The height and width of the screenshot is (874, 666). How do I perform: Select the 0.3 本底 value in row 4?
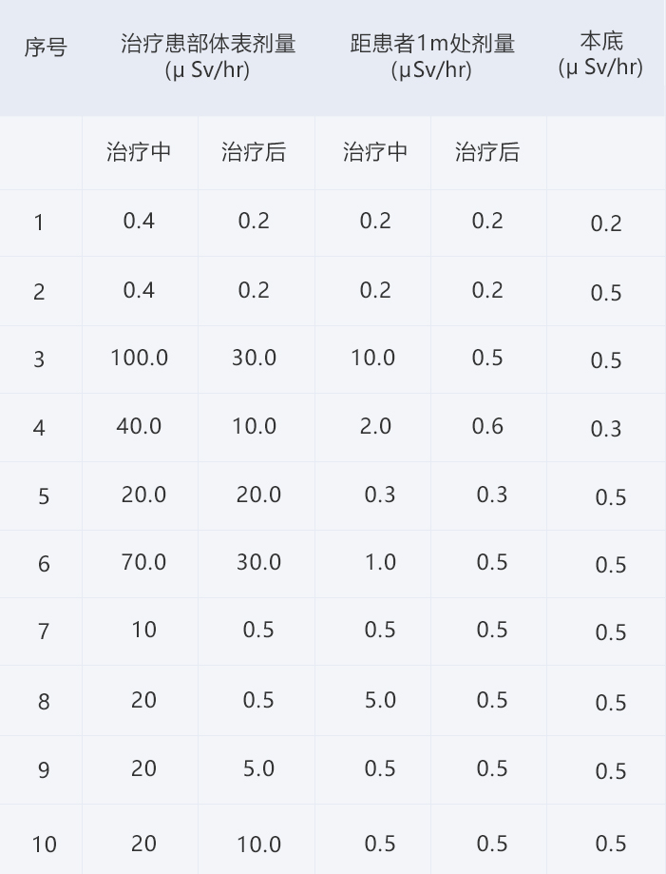coord(606,429)
